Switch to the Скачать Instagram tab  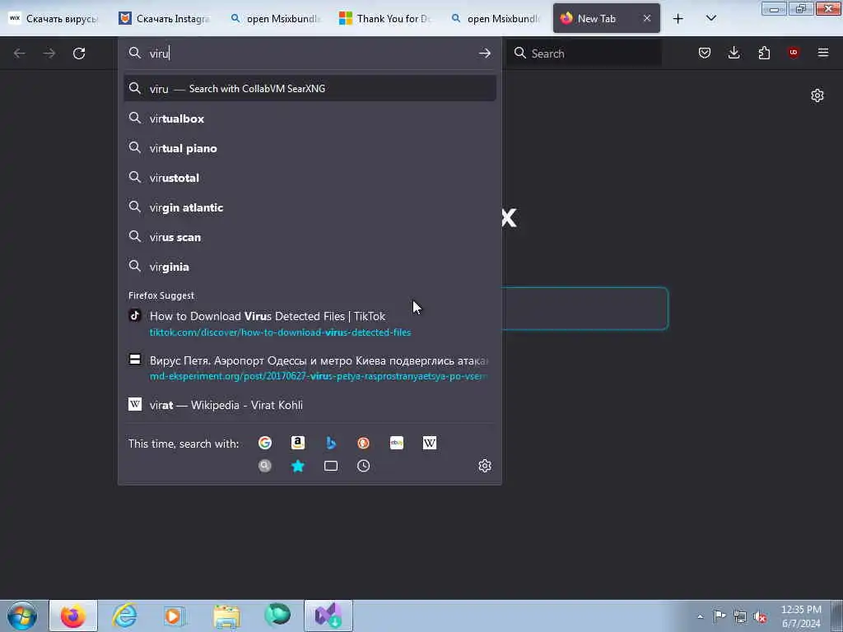[165, 19]
